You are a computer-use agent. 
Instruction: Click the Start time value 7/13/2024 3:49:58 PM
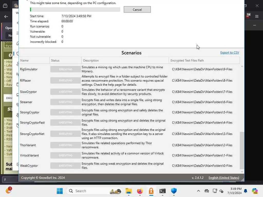(76, 16)
